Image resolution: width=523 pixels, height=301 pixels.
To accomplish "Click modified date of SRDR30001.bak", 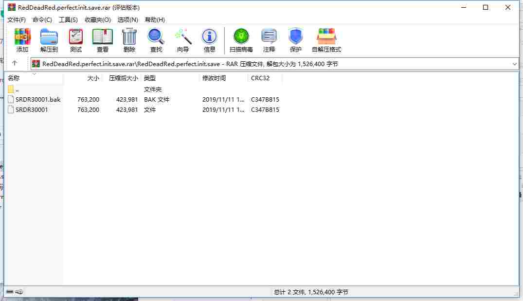I will (x=223, y=99).
